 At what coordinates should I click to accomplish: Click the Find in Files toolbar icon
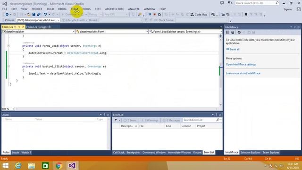140,15
